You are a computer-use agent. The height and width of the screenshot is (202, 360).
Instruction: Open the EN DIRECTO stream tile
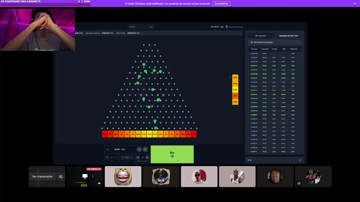[85, 176]
